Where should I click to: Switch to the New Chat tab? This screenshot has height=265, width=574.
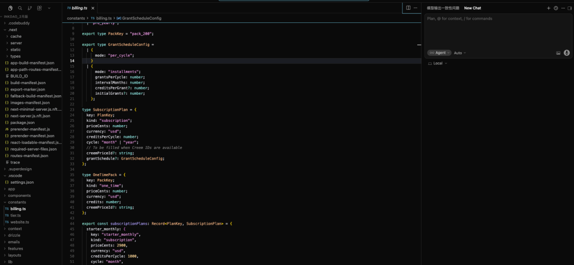[472, 8]
